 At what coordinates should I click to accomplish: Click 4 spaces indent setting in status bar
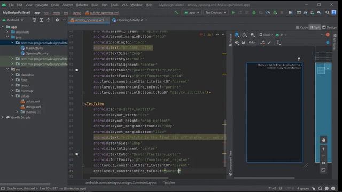point(303,188)
